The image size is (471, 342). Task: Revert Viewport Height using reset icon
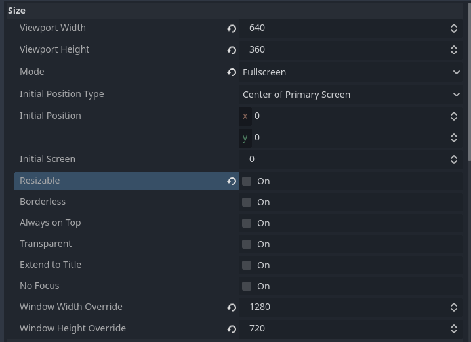(x=232, y=50)
